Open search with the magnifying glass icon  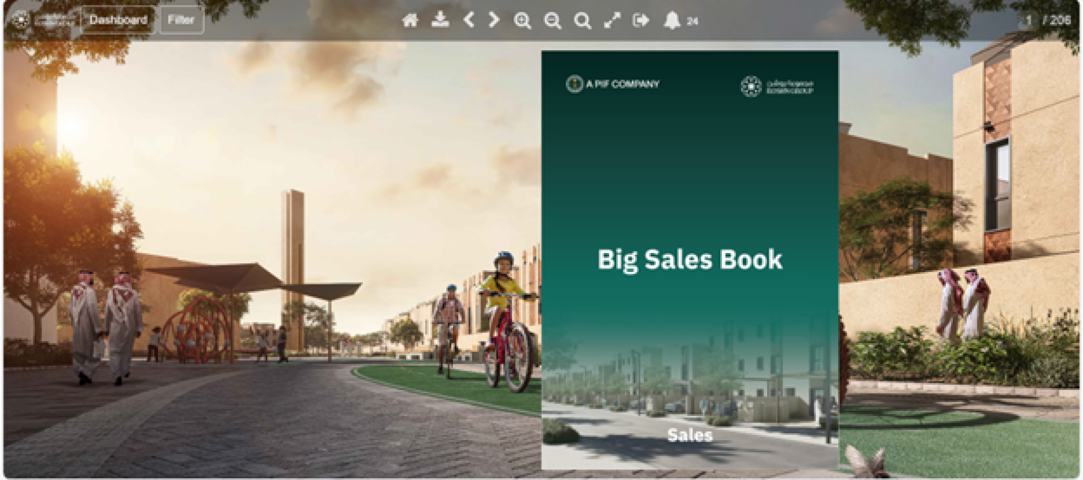582,21
